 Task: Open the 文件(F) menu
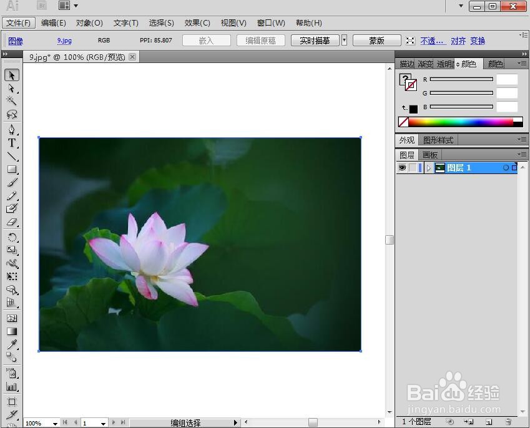[x=18, y=23]
